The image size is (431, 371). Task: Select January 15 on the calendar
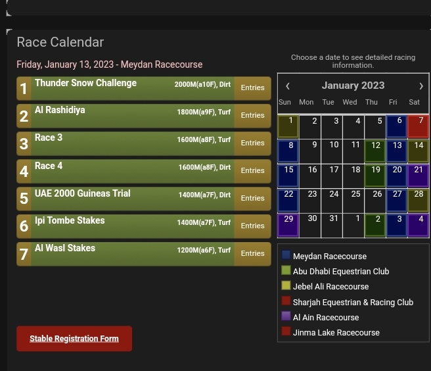(288, 176)
